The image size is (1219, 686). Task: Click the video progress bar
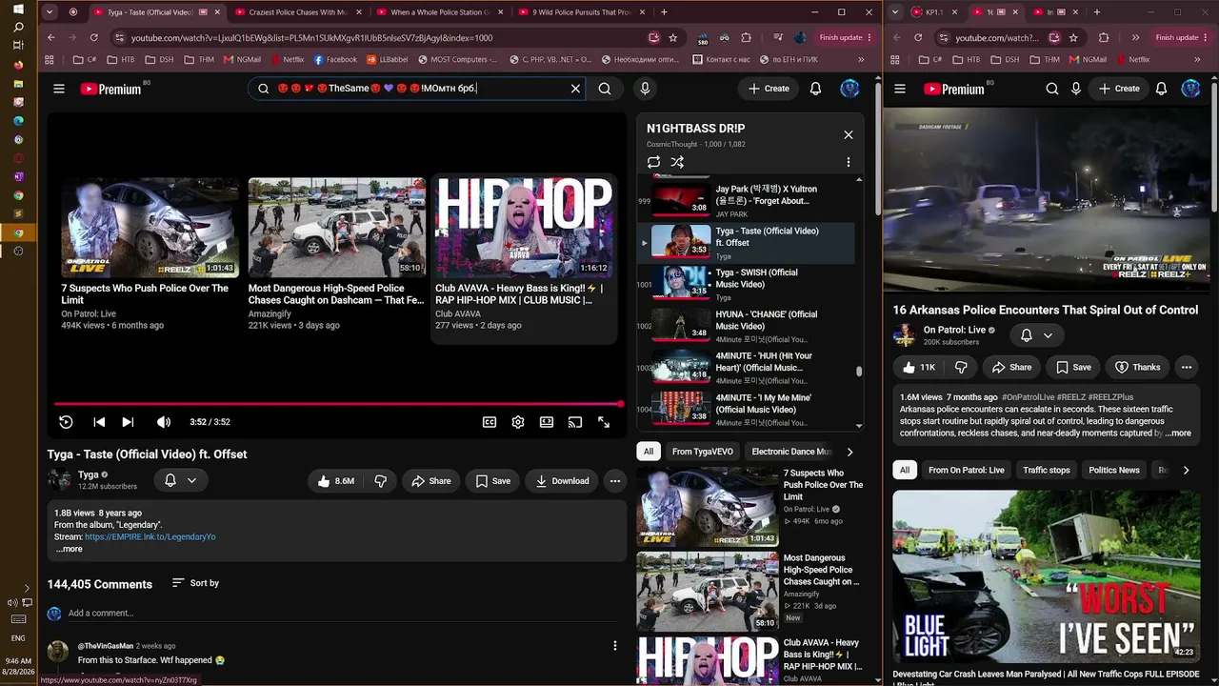click(x=338, y=404)
